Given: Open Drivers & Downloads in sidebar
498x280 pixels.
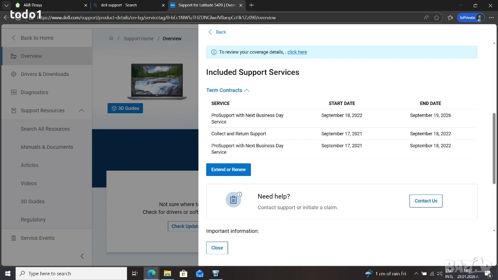Looking at the screenshot, I should 45,74.
